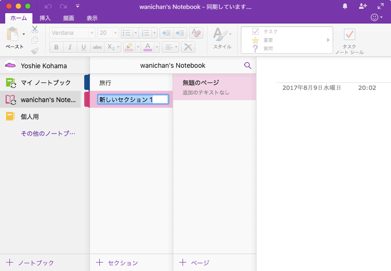Image resolution: width=391 pixels, height=271 pixels.
Task: Click the Undo arrow in the title bar
Action: (x=48, y=6)
